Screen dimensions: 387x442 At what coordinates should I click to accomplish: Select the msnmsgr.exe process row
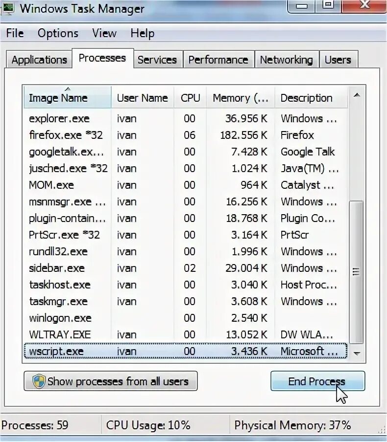click(186, 201)
